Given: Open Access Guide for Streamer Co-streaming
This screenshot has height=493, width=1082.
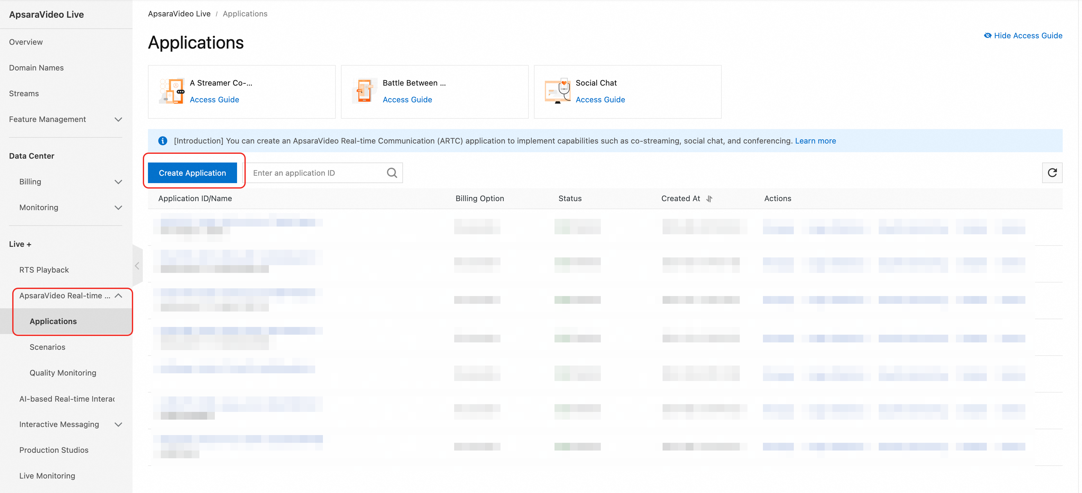Looking at the screenshot, I should pyautogui.click(x=214, y=100).
